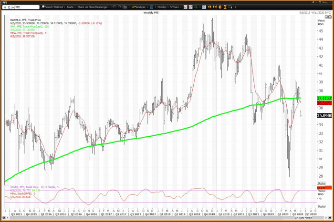Image resolution: width=334 pixels, height=222 pixels.
Task: Open the Related dropdown menu
Action: tap(60, 8)
